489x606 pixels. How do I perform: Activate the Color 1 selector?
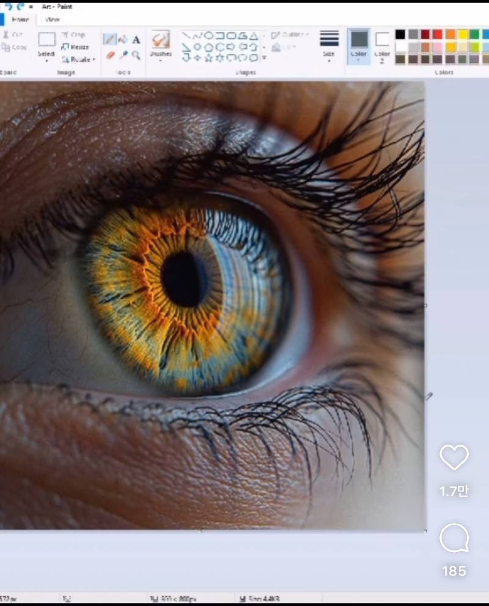click(x=359, y=46)
